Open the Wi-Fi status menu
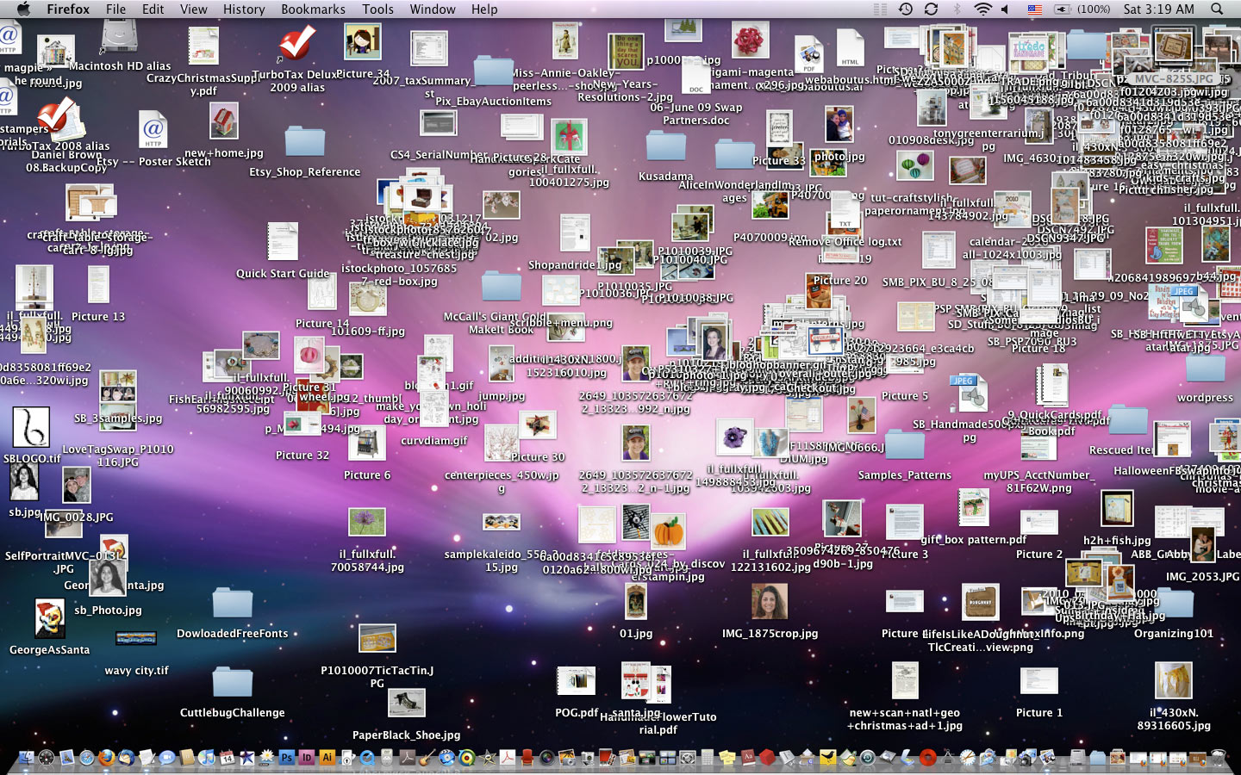Image resolution: width=1241 pixels, height=775 pixels. [x=982, y=9]
